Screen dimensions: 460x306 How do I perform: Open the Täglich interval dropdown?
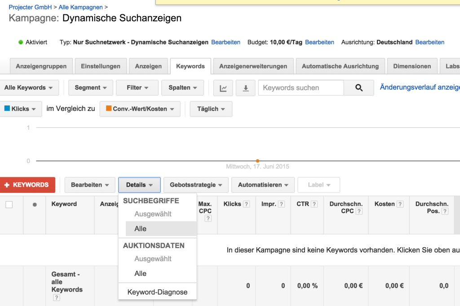click(x=211, y=109)
